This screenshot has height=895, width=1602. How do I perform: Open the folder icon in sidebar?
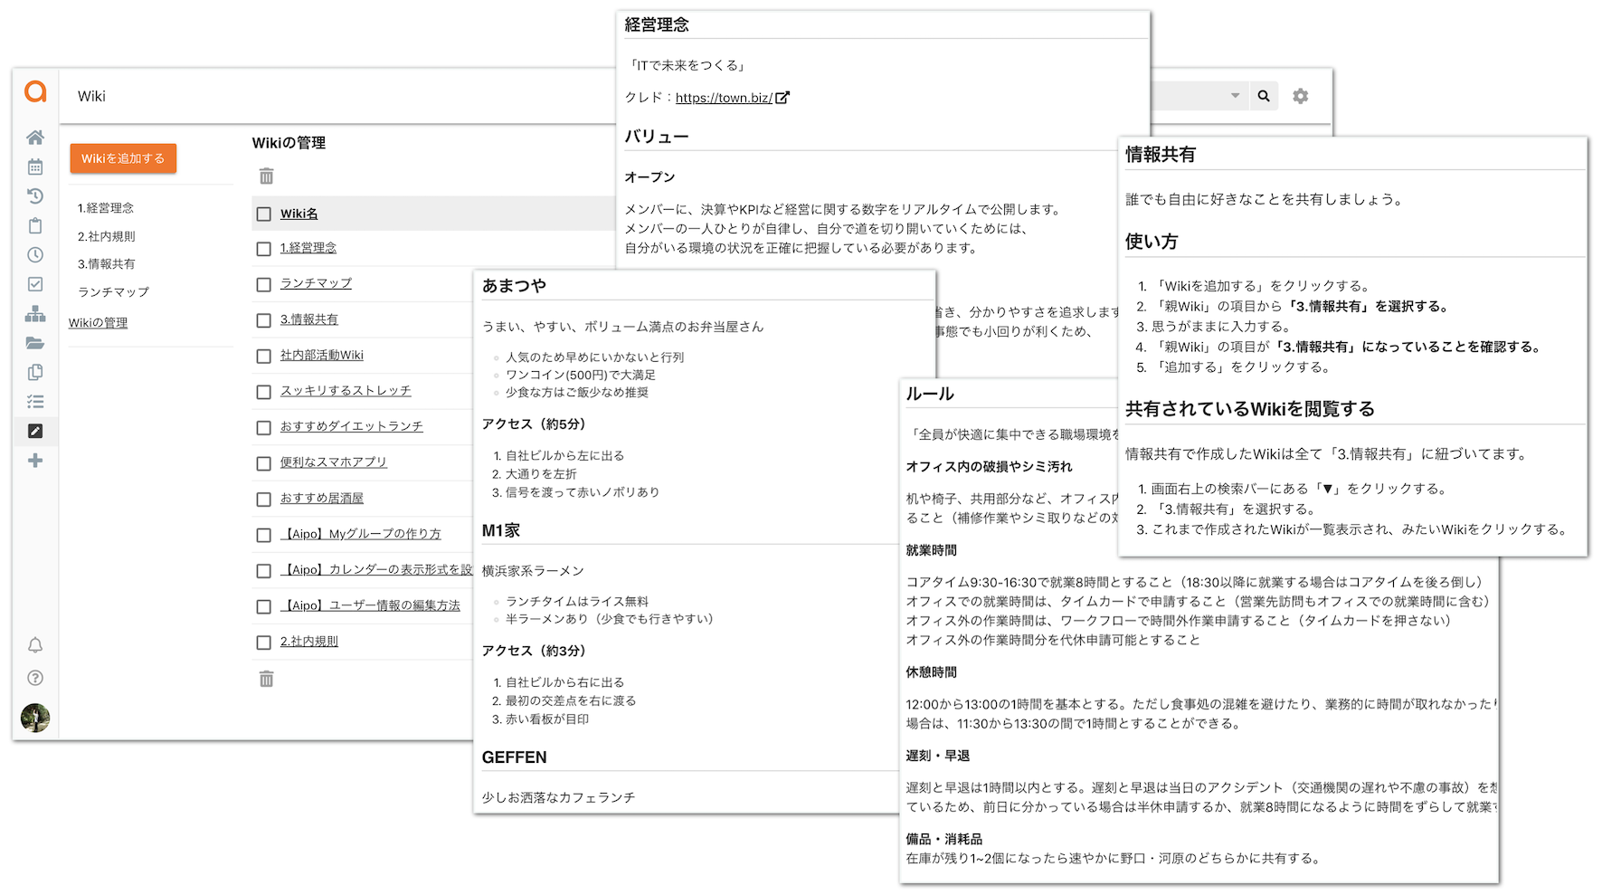[x=35, y=343]
